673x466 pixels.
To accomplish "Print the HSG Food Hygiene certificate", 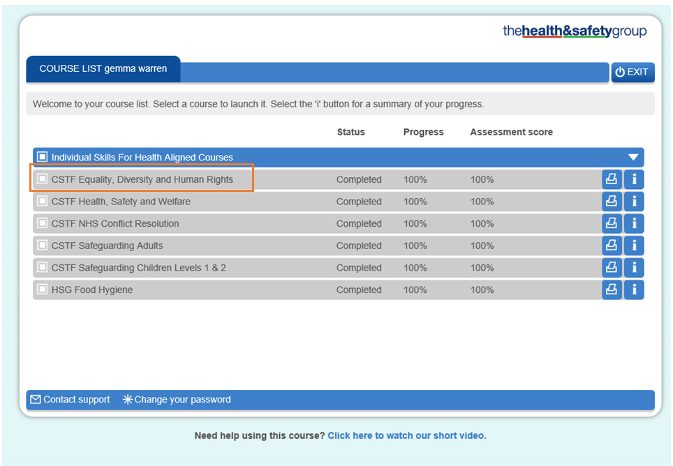I will tap(612, 290).
